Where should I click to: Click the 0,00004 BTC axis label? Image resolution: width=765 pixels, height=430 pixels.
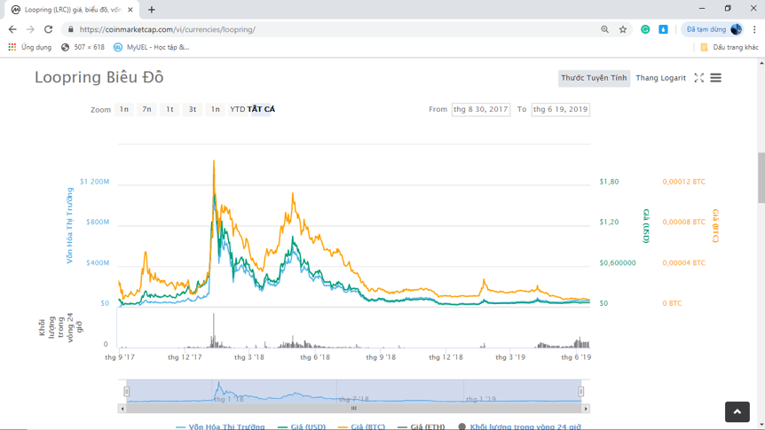pyautogui.click(x=684, y=262)
